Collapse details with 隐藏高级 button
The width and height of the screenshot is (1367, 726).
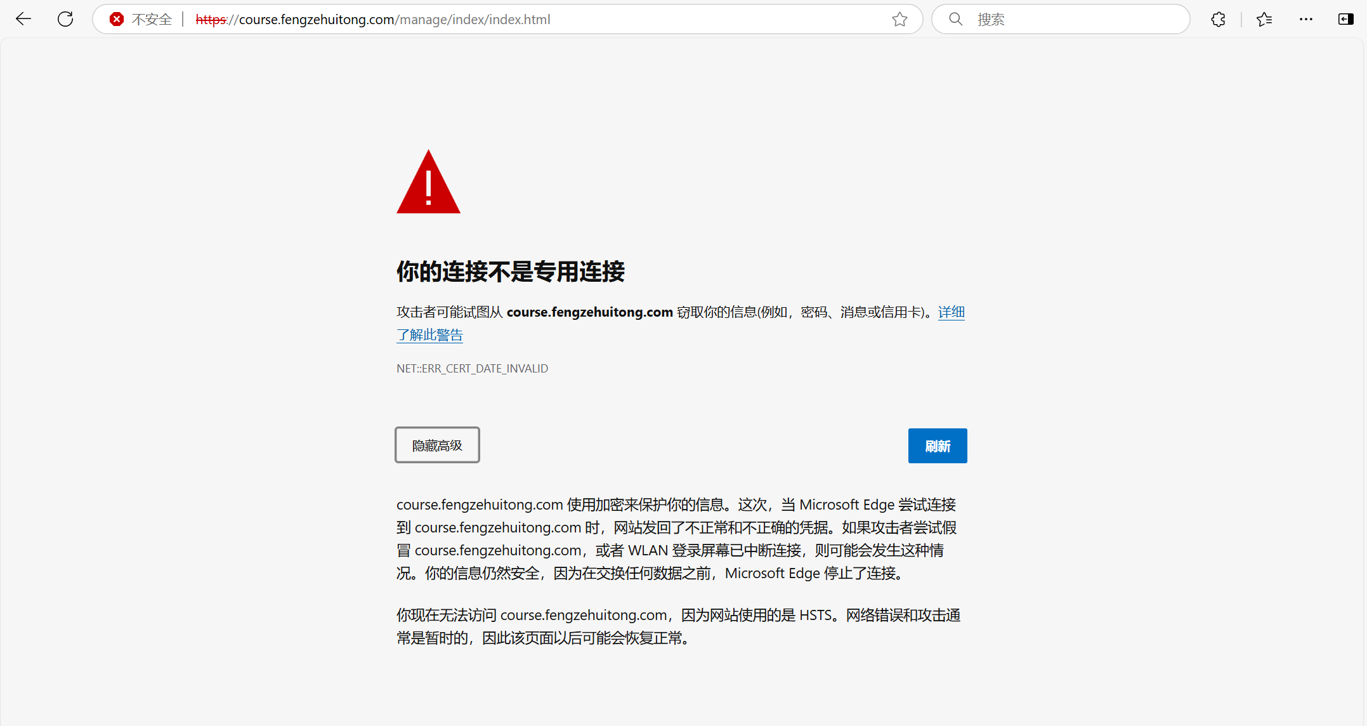(x=437, y=445)
